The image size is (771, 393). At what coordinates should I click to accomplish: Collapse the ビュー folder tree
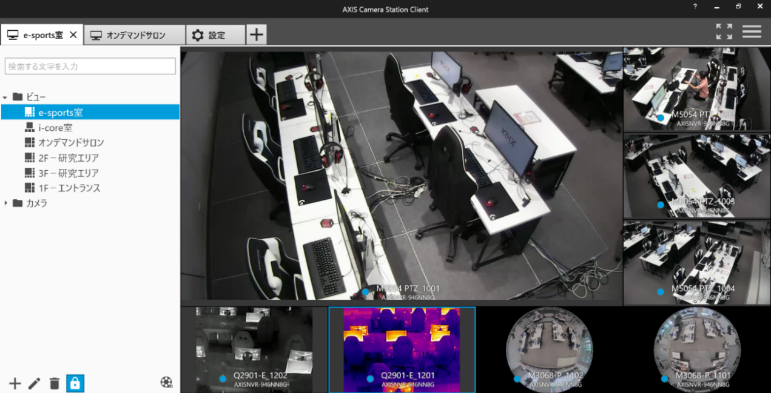point(5,97)
